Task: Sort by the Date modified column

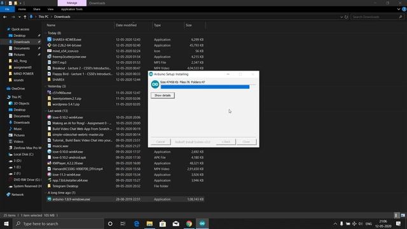Action: point(126,25)
